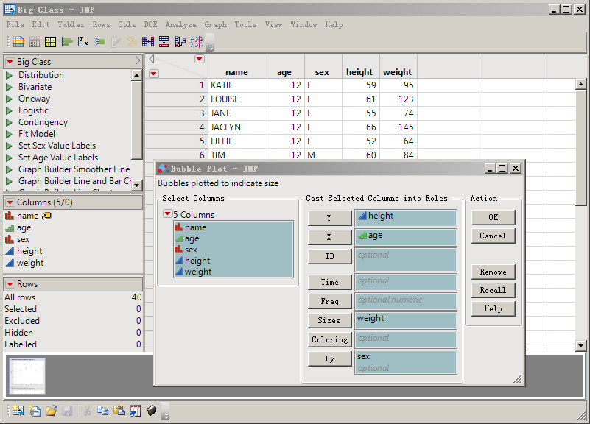Image resolution: width=590 pixels, height=424 pixels.
Task: Open a file using the folder icon
Action: [x=51, y=411]
